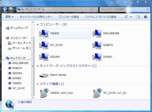Click the search magnifier icon
152x112 pixels.
point(148,10)
